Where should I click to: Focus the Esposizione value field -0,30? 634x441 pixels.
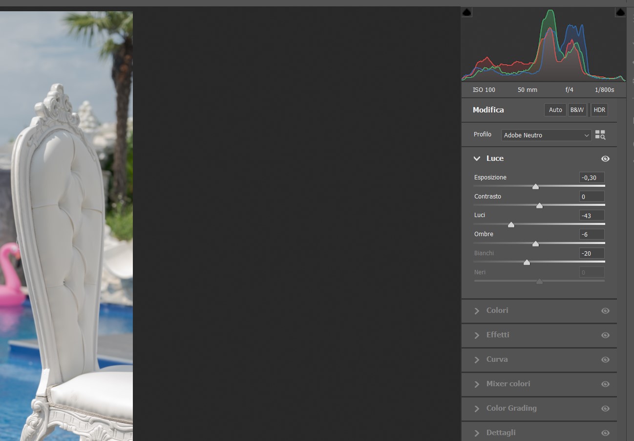(x=592, y=177)
